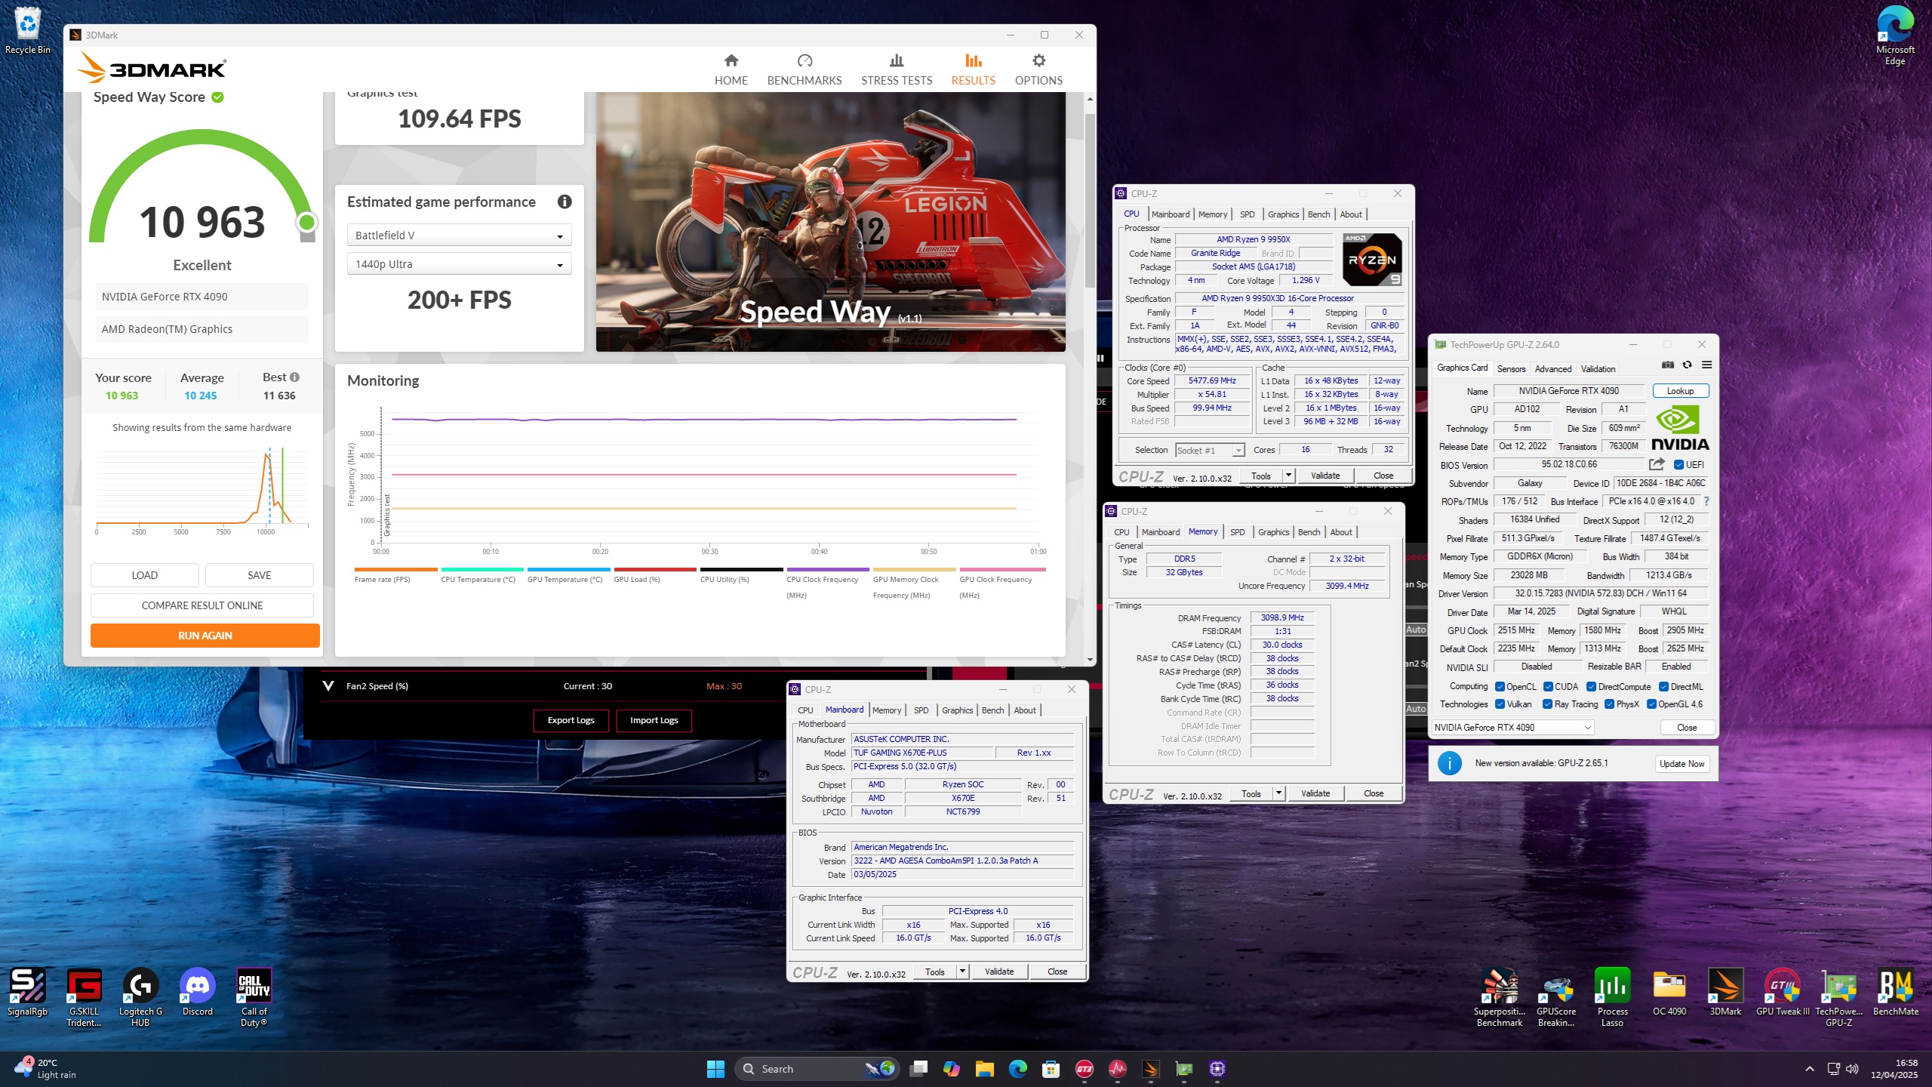
Task: Toggle the Vulkan checkbox in GPU-Z
Action: (x=1500, y=704)
